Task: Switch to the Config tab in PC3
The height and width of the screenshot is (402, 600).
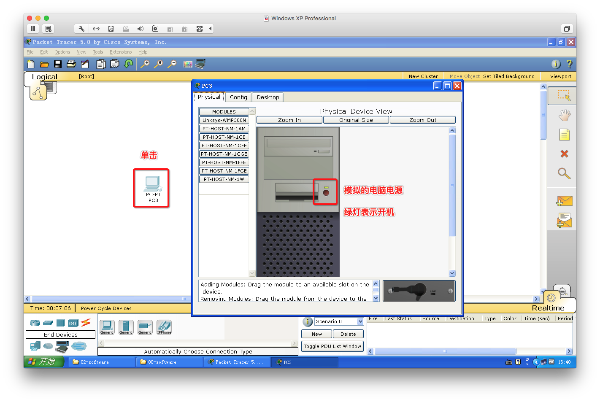Action: point(238,97)
